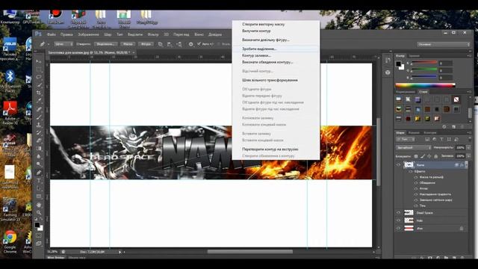The image size is (478, 269).
Task: Click the foreground color swatch in toolbox
Action: click(37, 225)
